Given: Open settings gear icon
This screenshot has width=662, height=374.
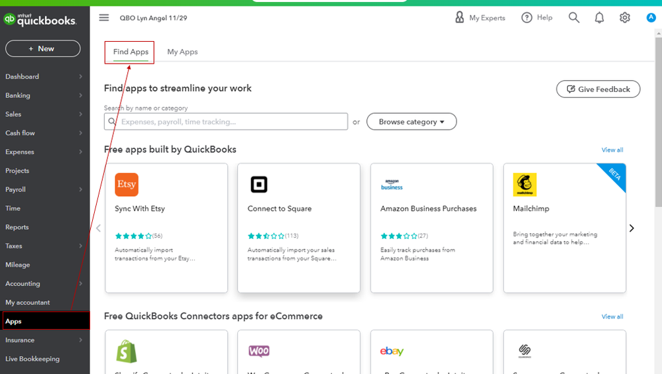Looking at the screenshot, I should coord(625,18).
